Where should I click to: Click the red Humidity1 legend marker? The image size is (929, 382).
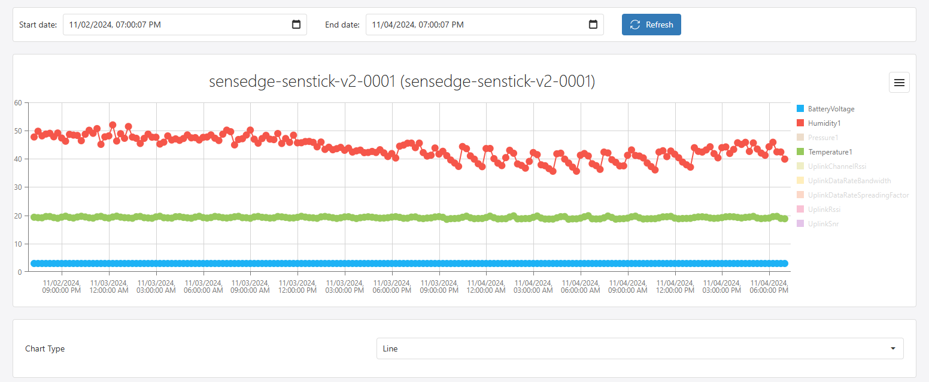[800, 123]
